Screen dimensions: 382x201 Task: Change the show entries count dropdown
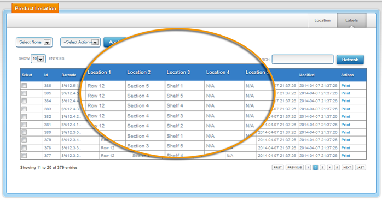(38, 58)
